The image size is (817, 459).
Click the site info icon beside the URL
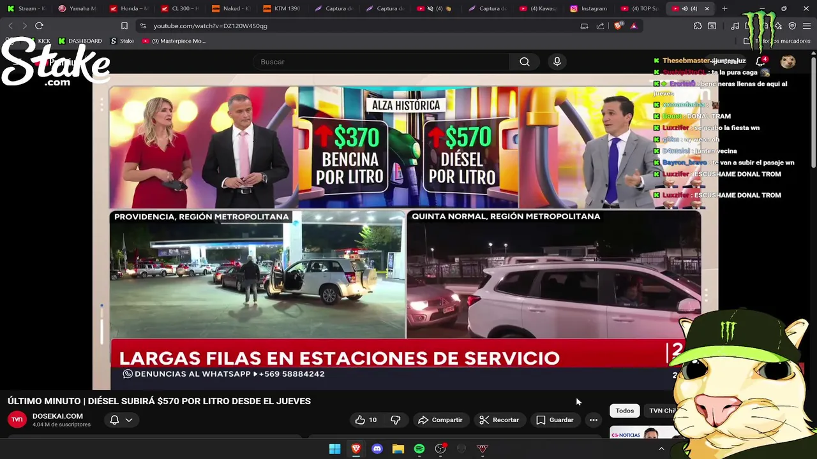click(x=143, y=26)
